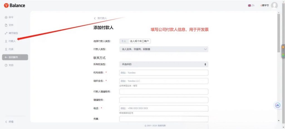Click the Yandex Balance logo
The width and height of the screenshot is (285, 129).
click(x=14, y=6)
